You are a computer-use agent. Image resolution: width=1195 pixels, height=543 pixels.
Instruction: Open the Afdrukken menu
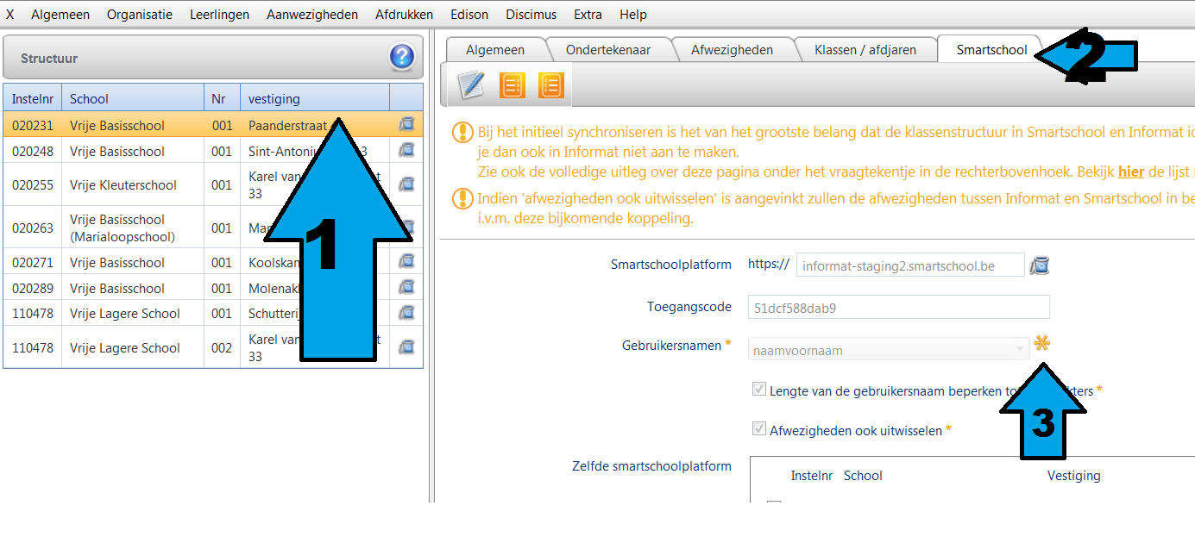tap(405, 15)
